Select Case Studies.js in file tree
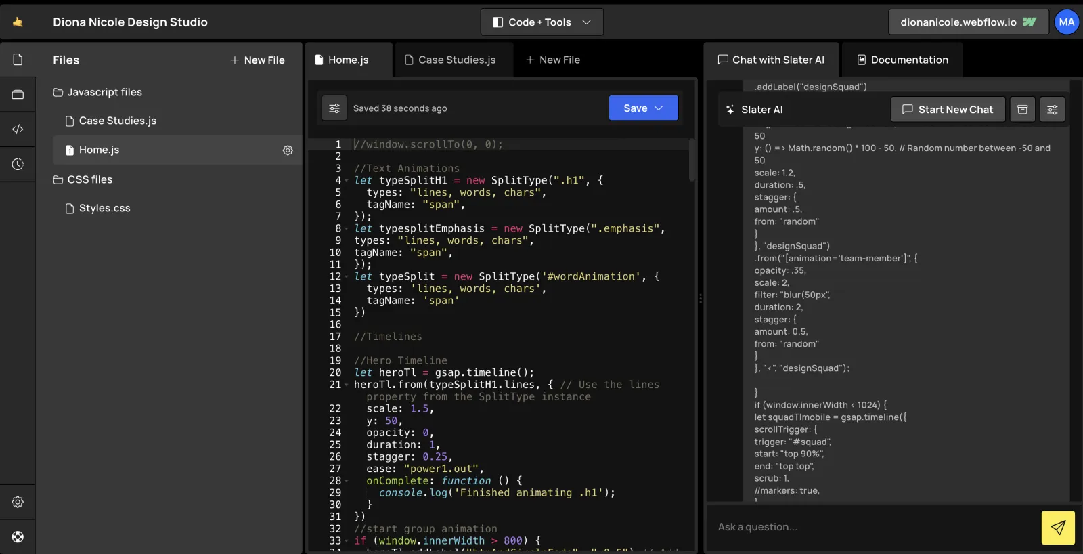Viewport: 1083px width, 554px height. coord(117,121)
